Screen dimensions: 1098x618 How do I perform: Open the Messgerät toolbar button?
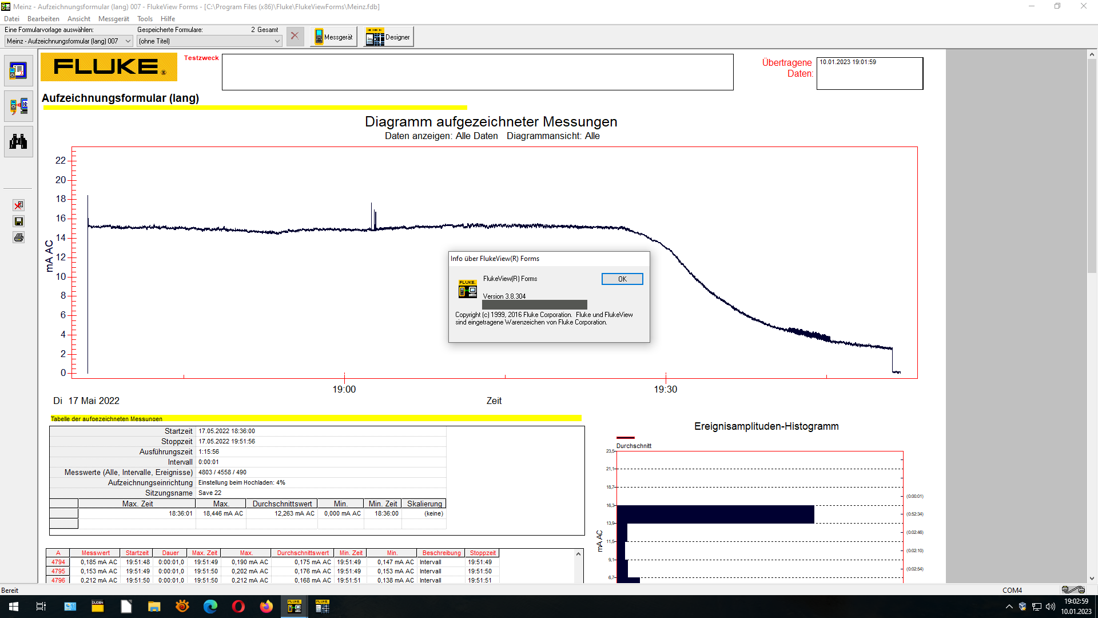(334, 37)
